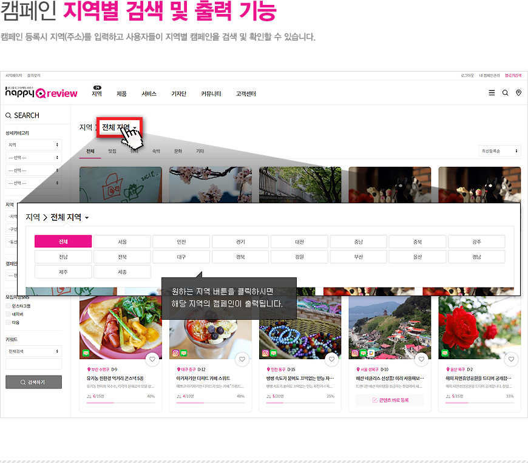Click Naver blog icon on the red rose card

pos(445,353)
